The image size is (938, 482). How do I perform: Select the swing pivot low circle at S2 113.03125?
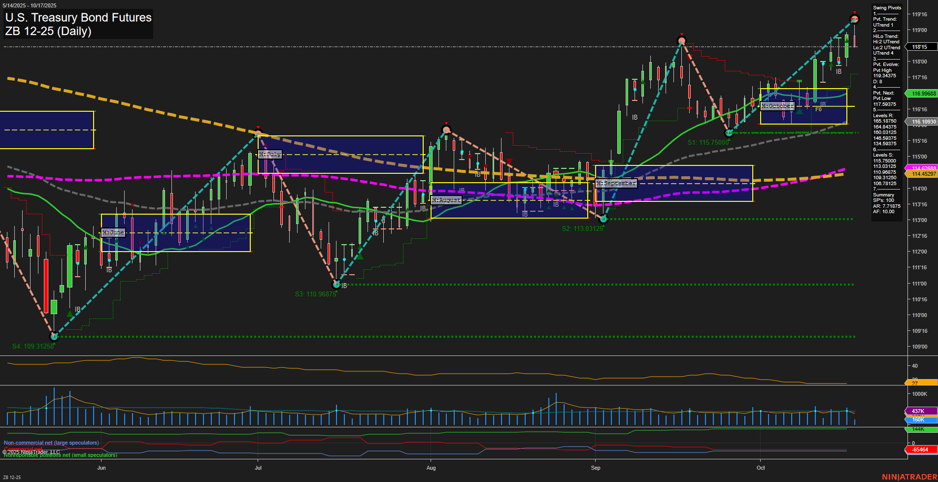[x=603, y=219]
